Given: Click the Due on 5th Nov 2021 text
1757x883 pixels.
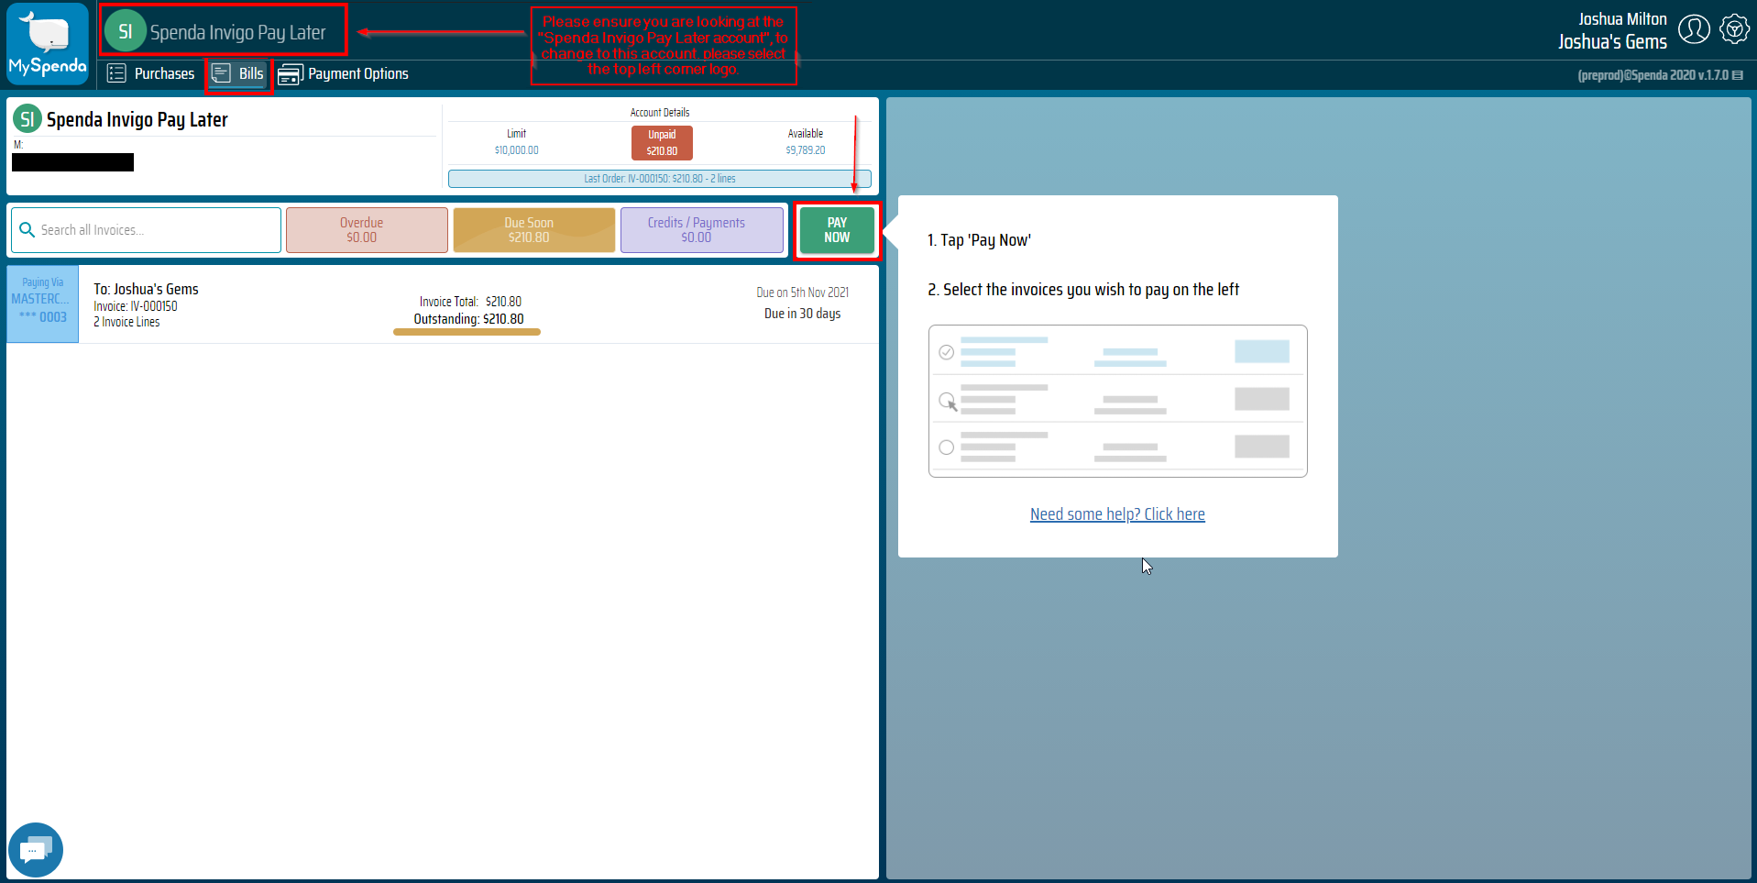Looking at the screenshot, I should tap(802, 292).
